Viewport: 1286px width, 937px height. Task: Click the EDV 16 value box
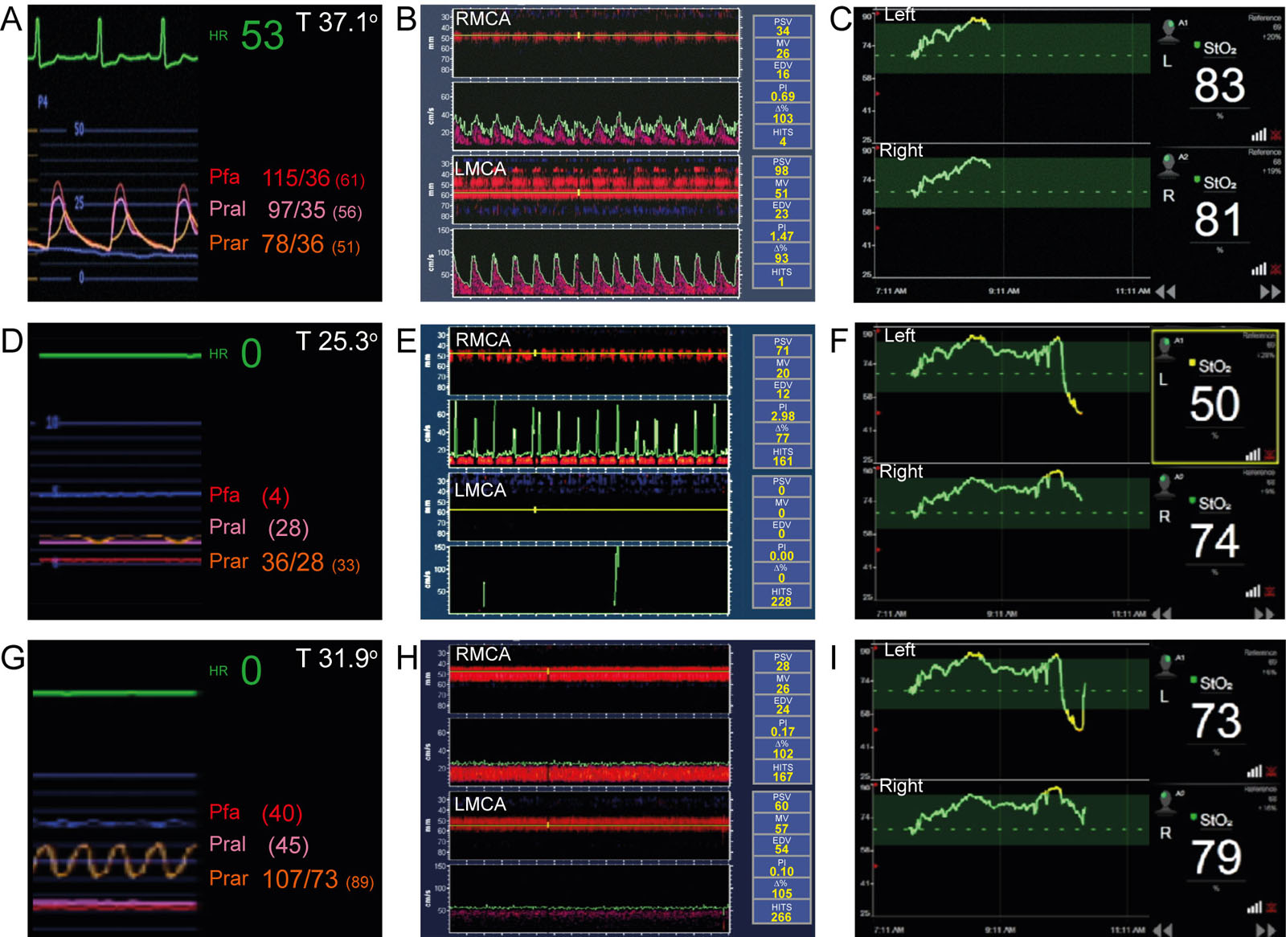(x=782, y=70)
